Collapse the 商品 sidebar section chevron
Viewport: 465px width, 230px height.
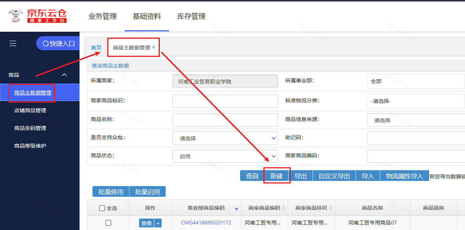pos(64,75)
